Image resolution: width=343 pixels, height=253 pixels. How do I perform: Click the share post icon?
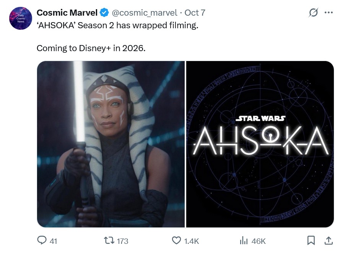(328, 240)
